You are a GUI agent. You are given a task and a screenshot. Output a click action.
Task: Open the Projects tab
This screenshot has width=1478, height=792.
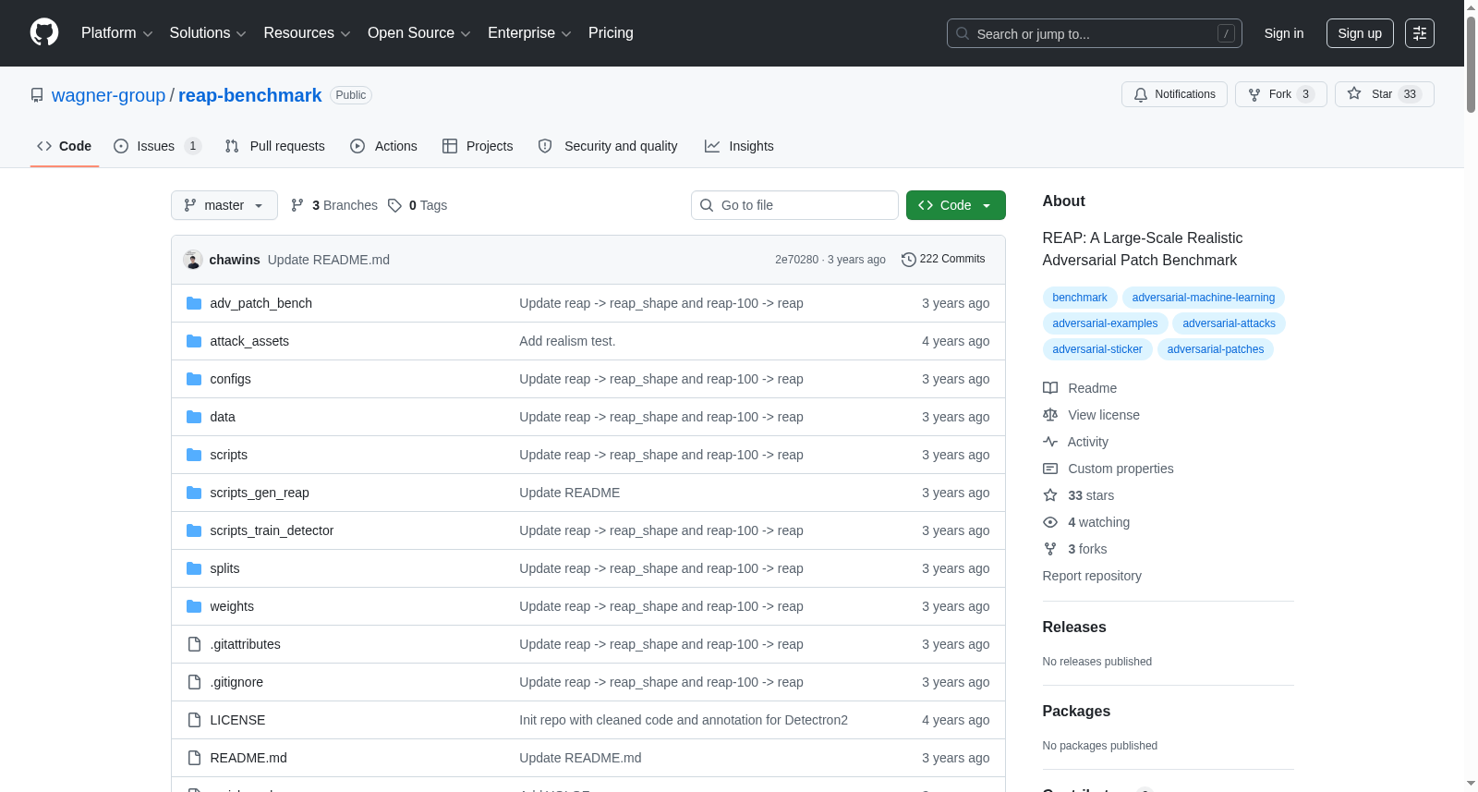coord(478,146)
